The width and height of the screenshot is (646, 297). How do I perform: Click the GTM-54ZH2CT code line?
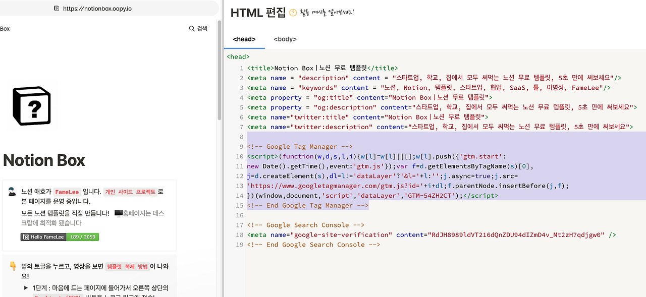pos(372,196)
